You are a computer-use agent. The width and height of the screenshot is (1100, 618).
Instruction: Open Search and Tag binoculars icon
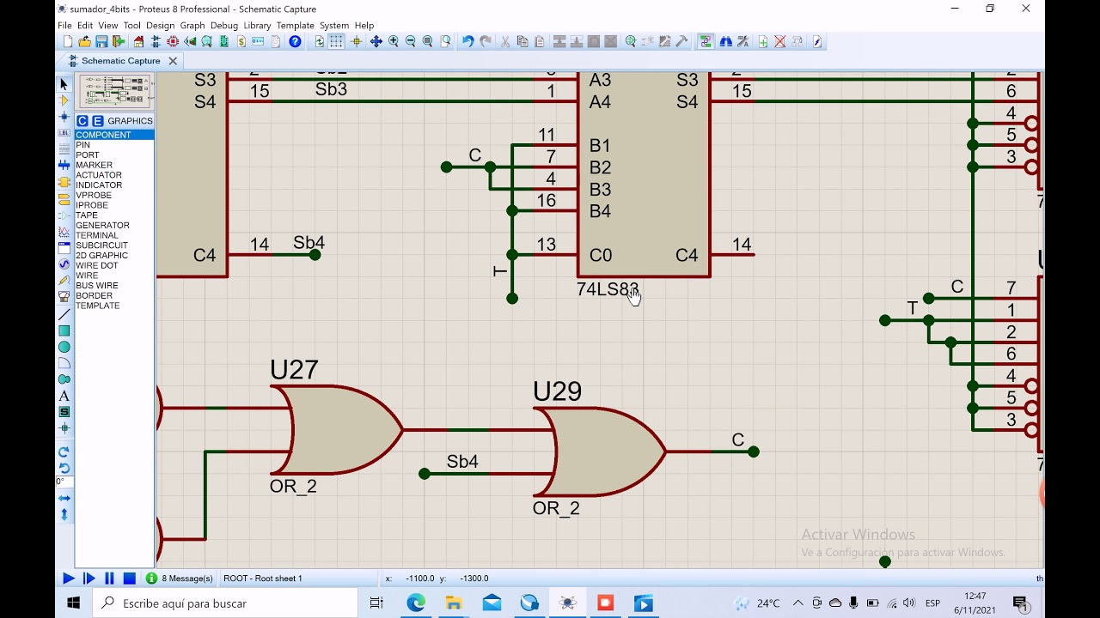coord(726,41)
